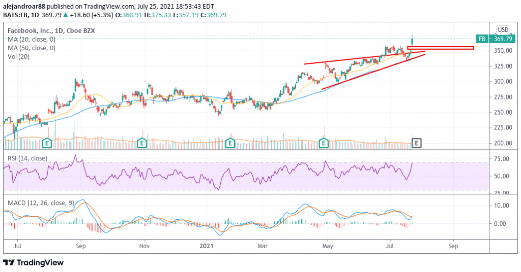Click the 350.00 price axis label
Viewport: 521px width, 272px height.
pyautogui.click(x=502, y=51)
